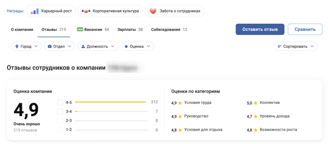Expand the Город dropdown chevron
Viewport: 328px width, 144px height.
[x=36, y=46]
